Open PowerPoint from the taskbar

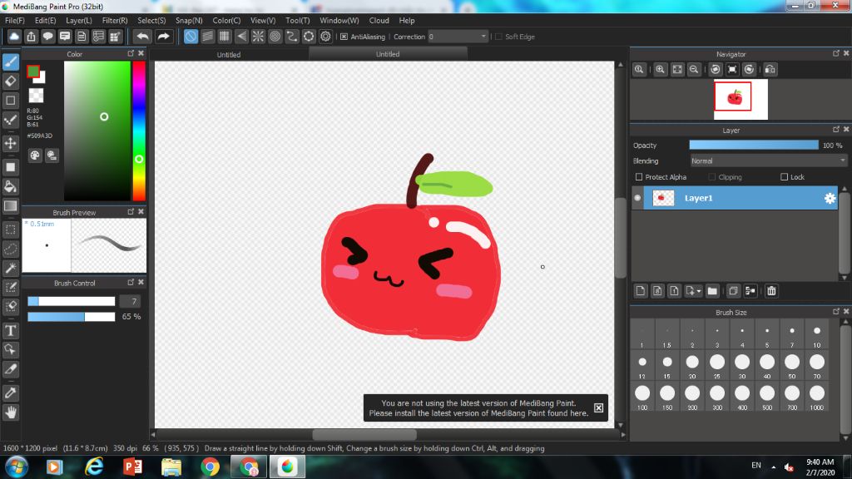[x=132, y=467]
